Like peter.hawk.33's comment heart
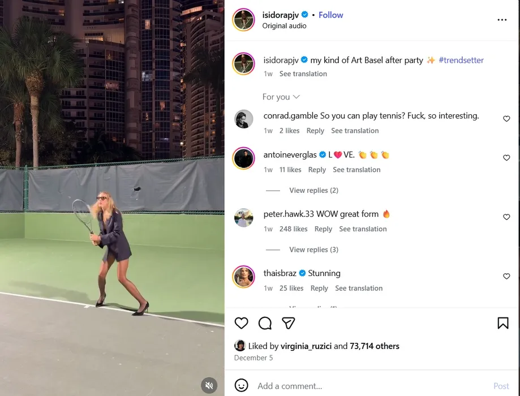This screenshot has height=396, width=520. (506, 217)
